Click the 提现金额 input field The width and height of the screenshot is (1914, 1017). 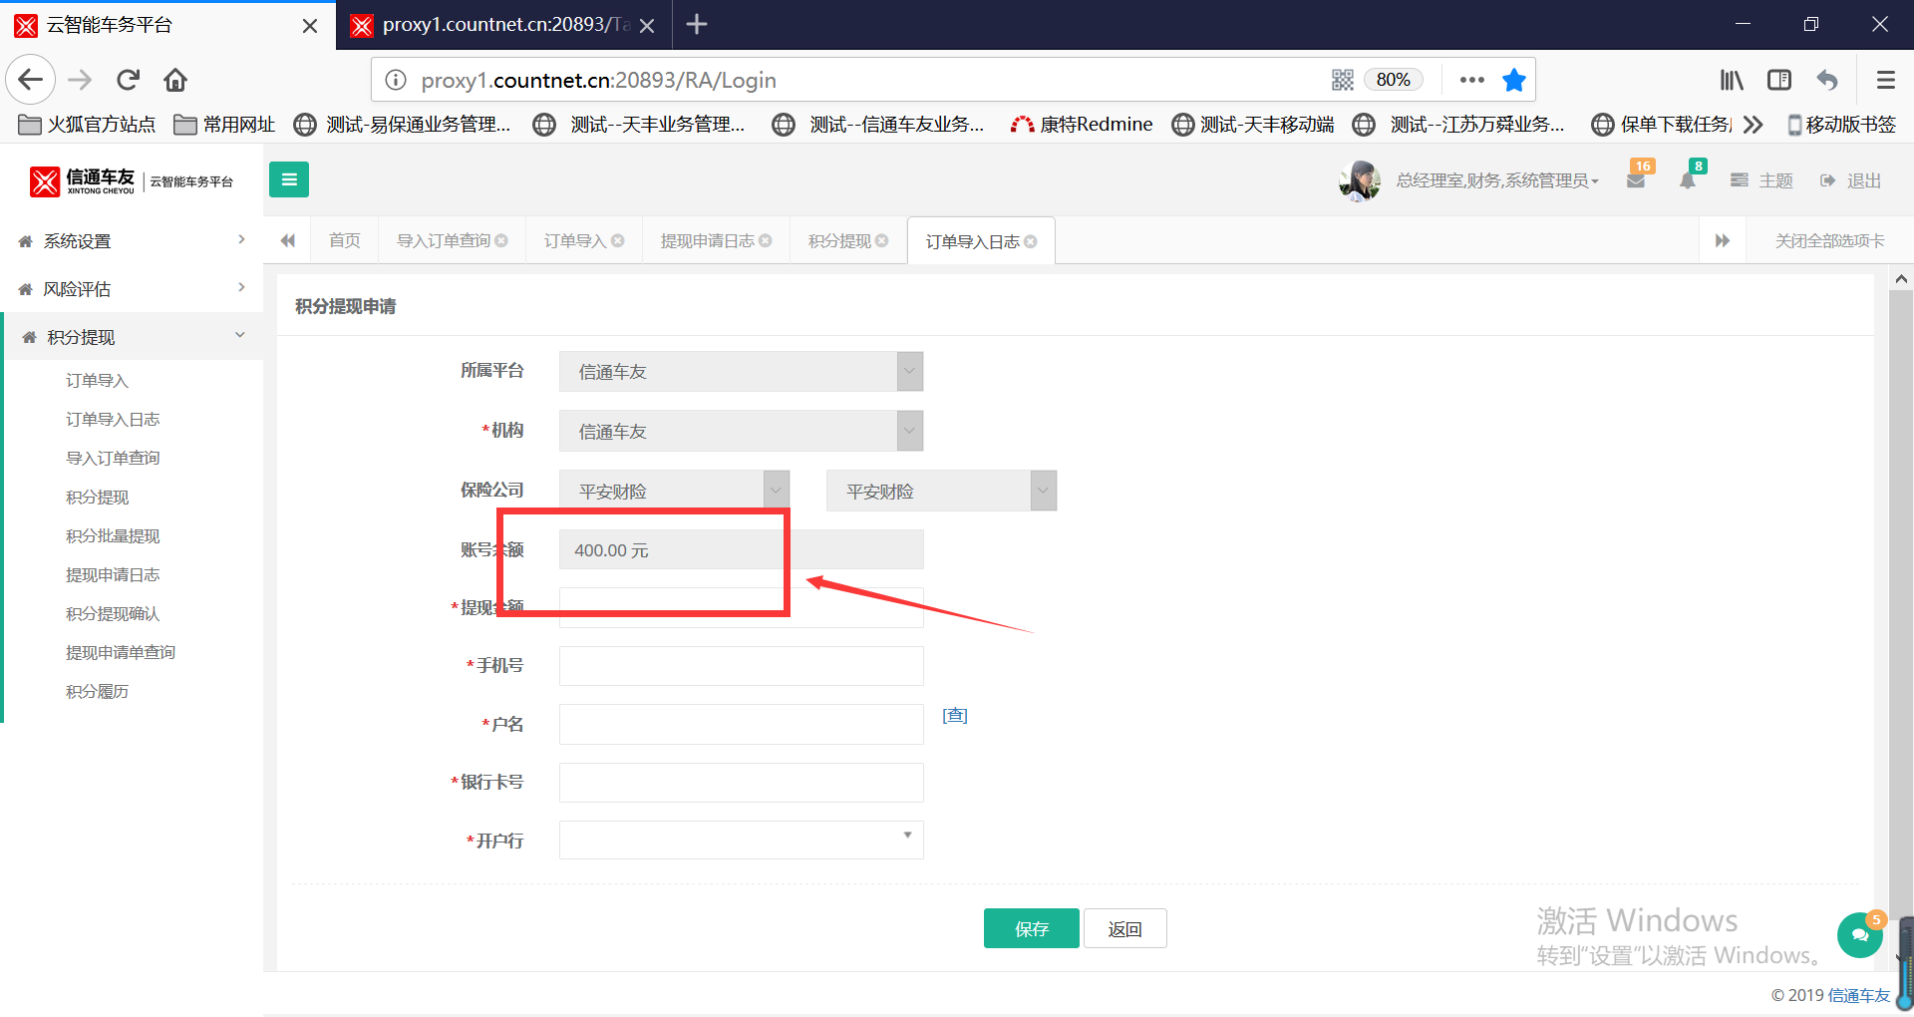coord(741,607)
